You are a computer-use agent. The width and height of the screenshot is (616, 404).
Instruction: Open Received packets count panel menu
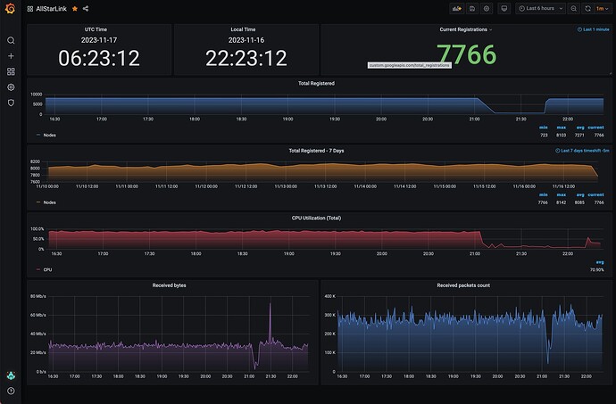tap(463, 285)
